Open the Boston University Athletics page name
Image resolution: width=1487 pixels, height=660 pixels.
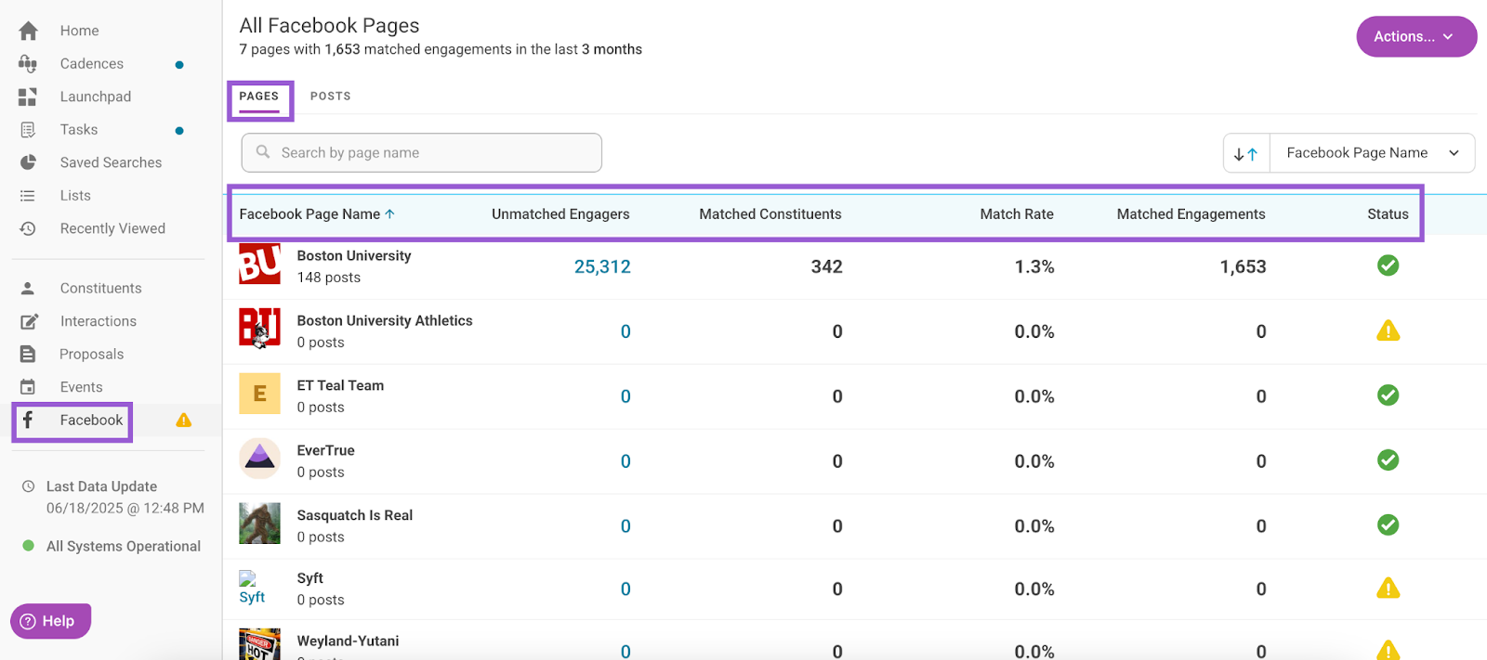(385, 321)
